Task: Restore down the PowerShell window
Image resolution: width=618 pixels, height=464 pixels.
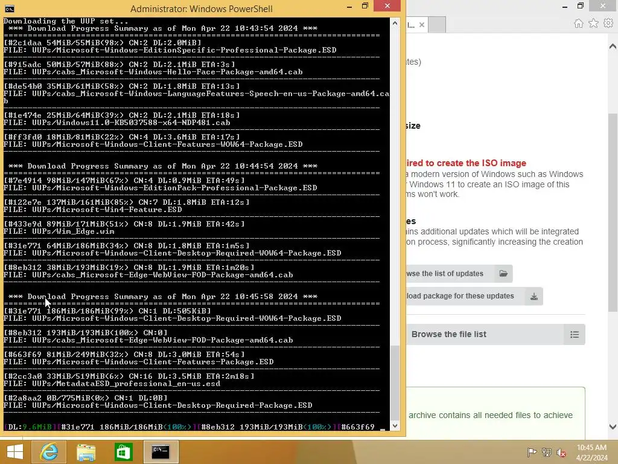Action: click(x=365, y=6)
